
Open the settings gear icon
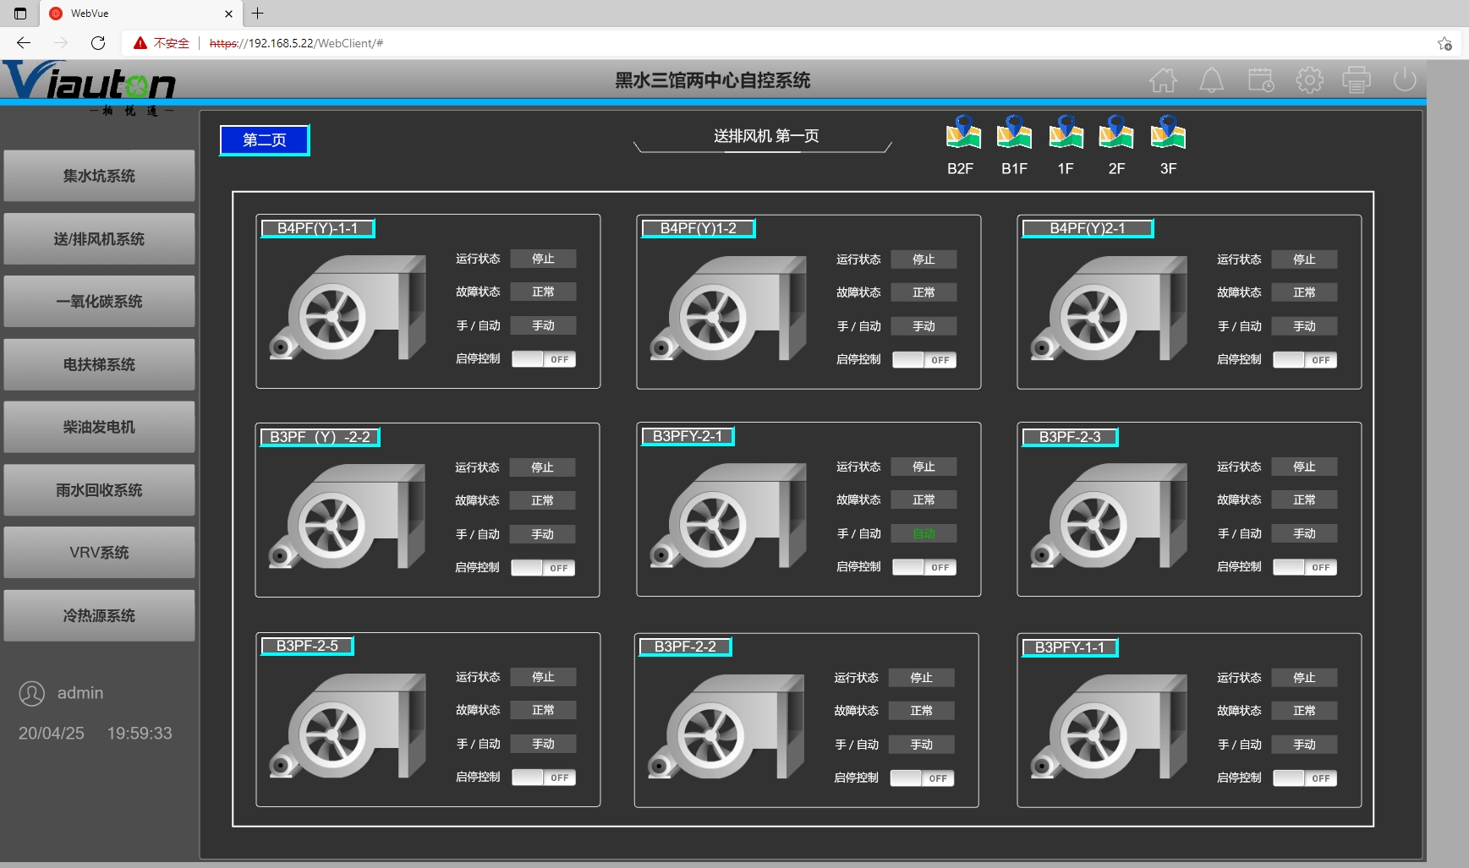click(1309, 80)
